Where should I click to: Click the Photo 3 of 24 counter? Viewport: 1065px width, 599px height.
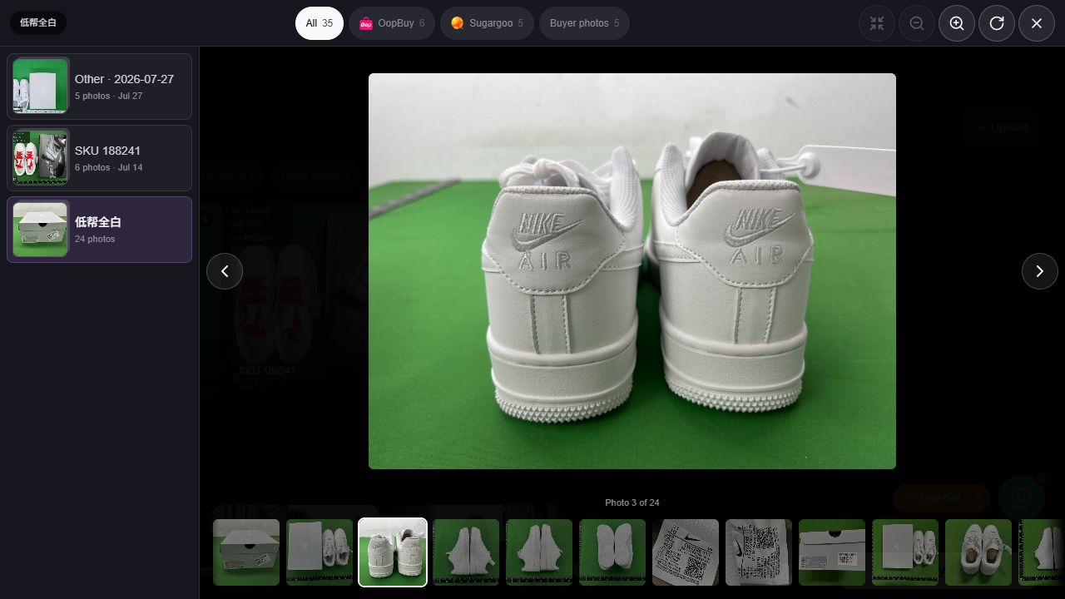632,502
